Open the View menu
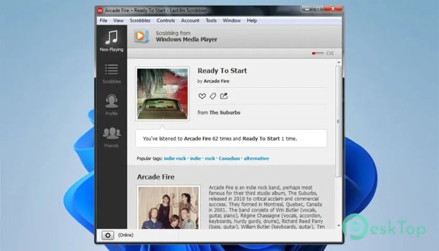The image size is (439, 251). tap(119, 21)
